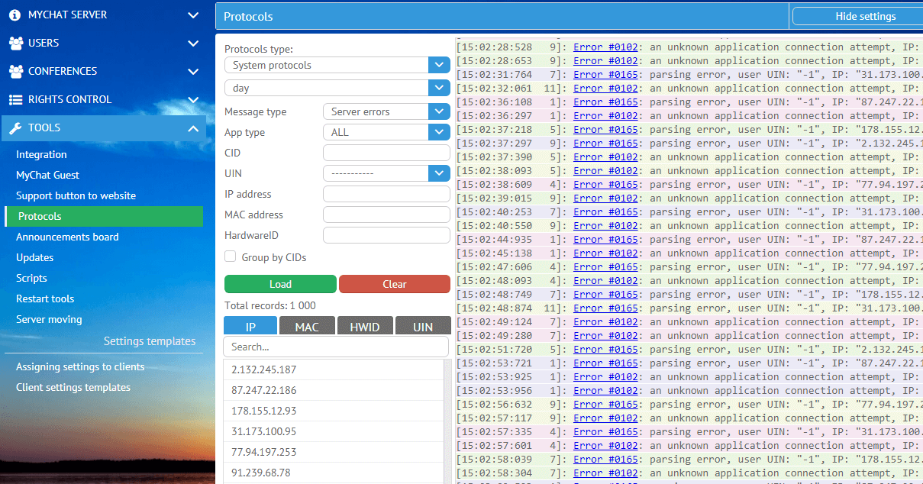Click the green Load button
This screenshot has height=484, width=923.
point(280,284)
